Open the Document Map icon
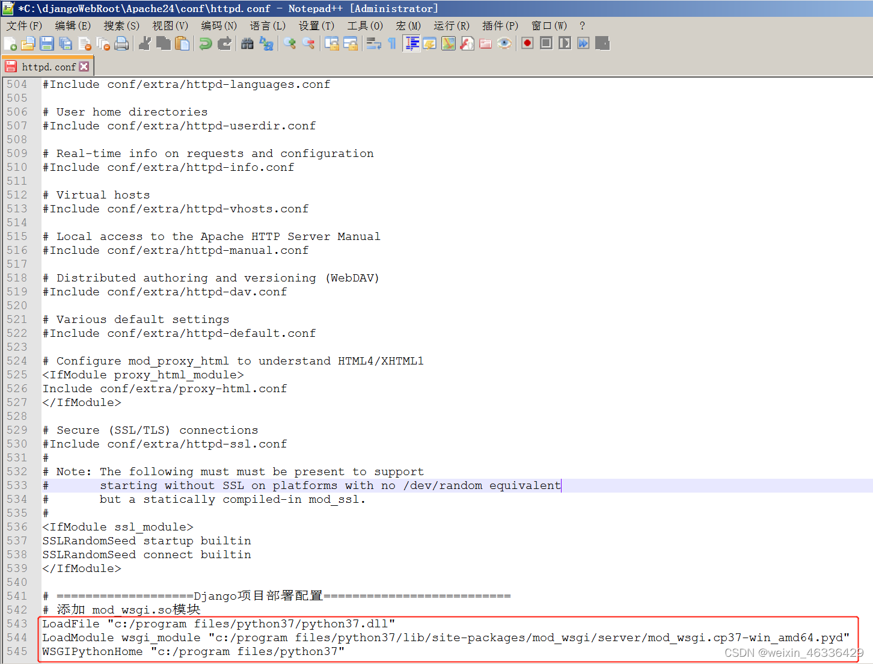This screenshot has width=873, height=664. click(x=449, y=43)
